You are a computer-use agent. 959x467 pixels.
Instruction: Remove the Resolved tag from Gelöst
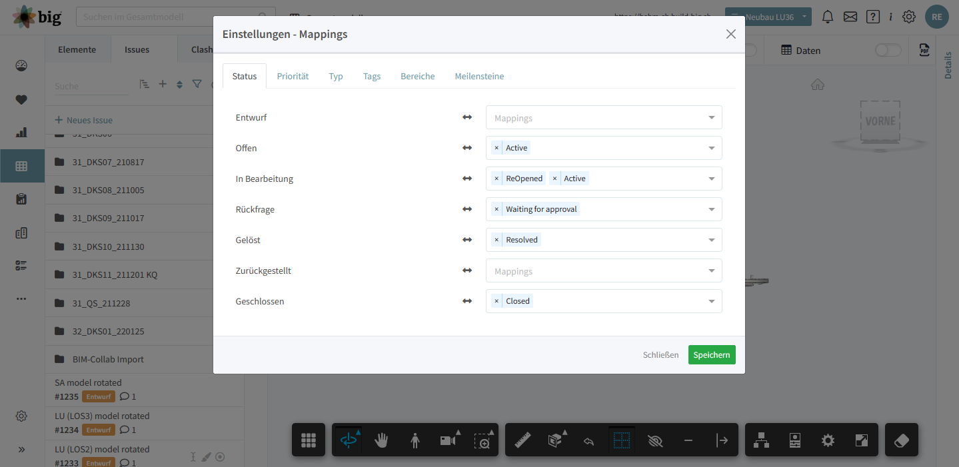point(496,240)
